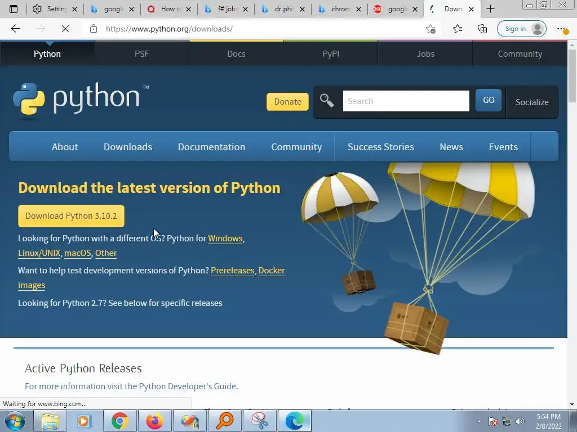This screenshot has width=577, height=432.
Task: Expand the Socialize dropdown
Action: point(532,102)
